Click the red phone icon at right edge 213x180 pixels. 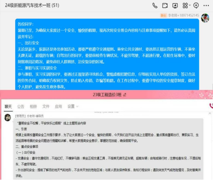click(x=211, y=105)
